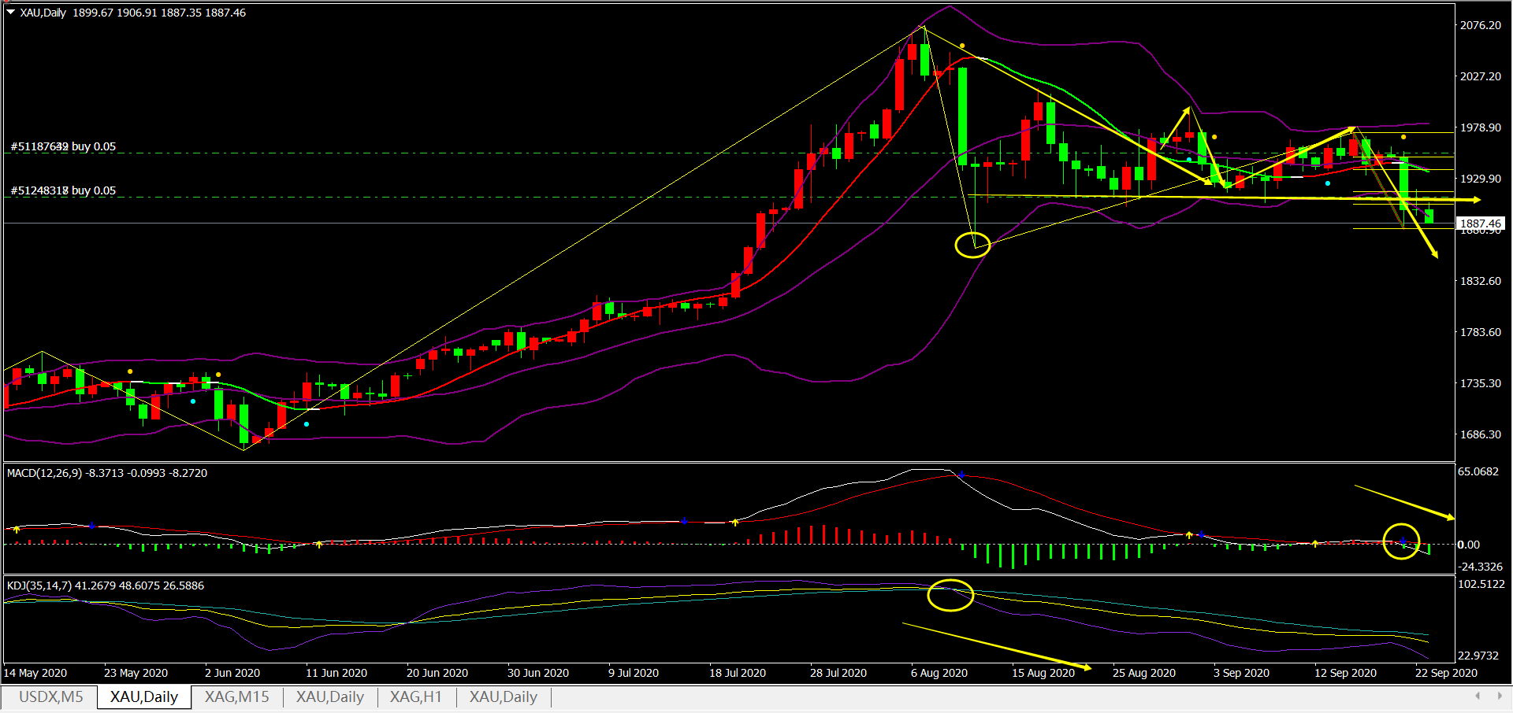This screenshot has width=1513, height=713.
Task: Click the 2076.20 level on price scale
Action: tap(1480, 25)
